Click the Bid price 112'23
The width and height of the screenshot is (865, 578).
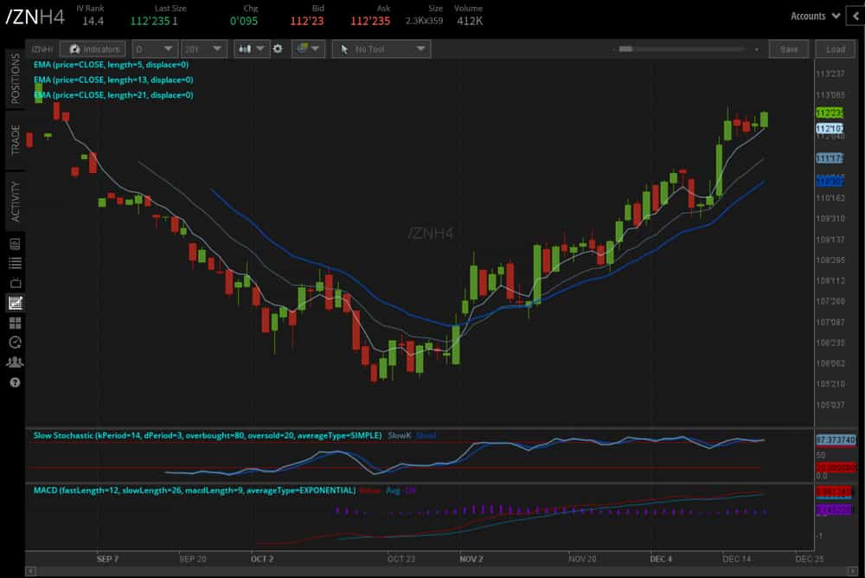[x=307, y=21]
